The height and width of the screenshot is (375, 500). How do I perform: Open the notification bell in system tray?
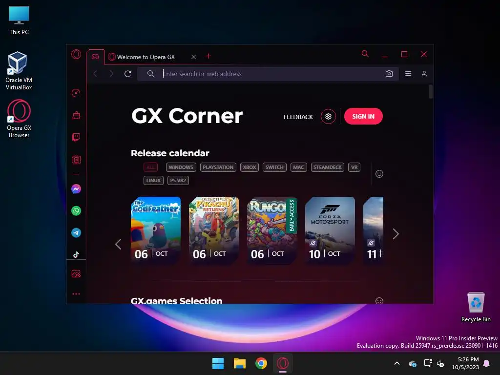click(x=487, y=363)
